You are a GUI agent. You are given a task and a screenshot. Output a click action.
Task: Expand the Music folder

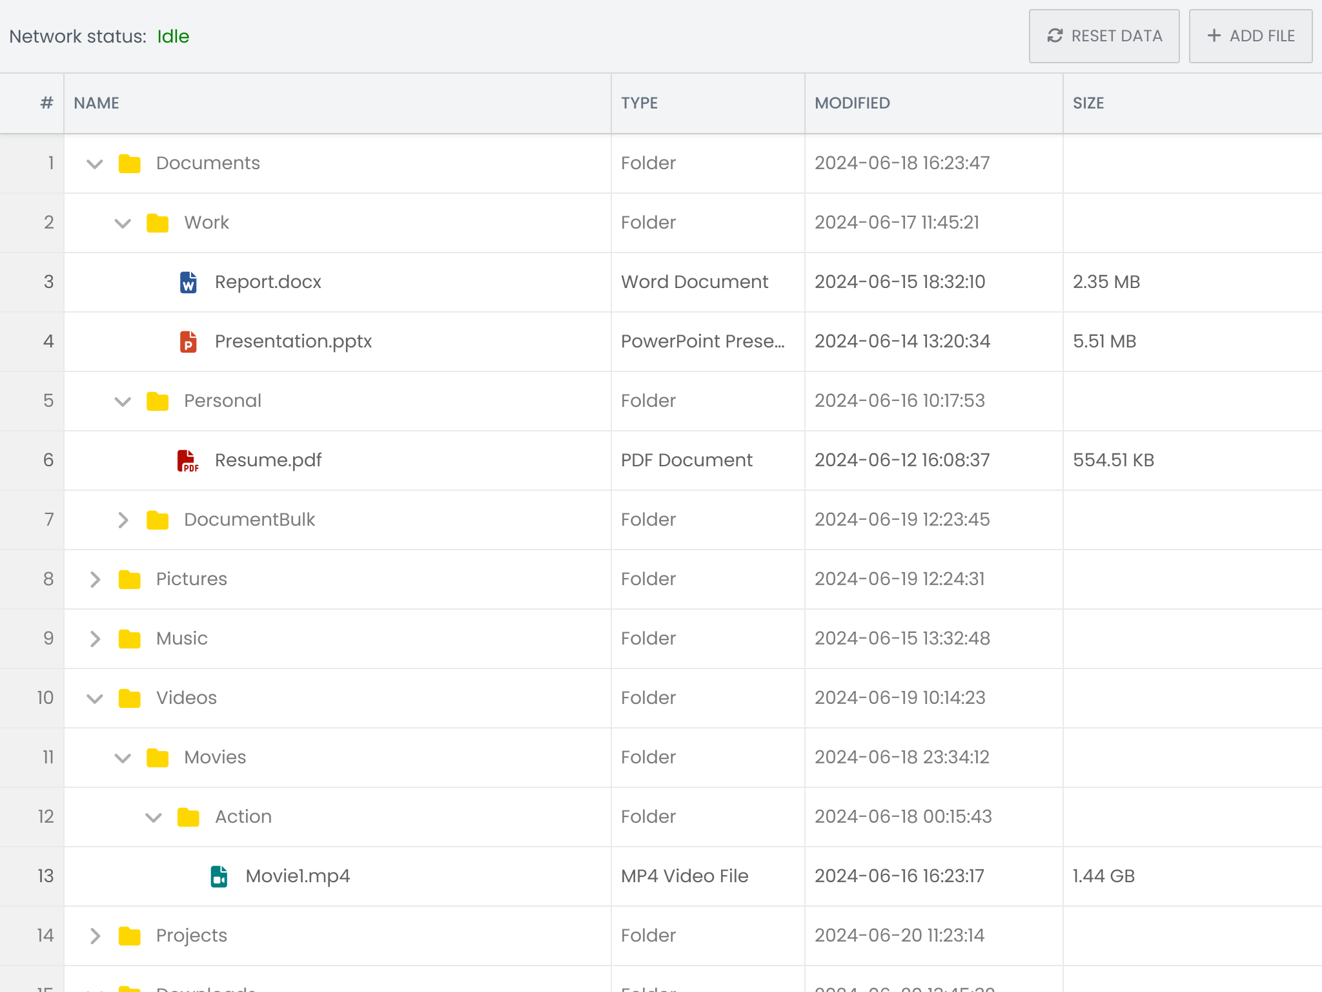(x=95, y=639)
